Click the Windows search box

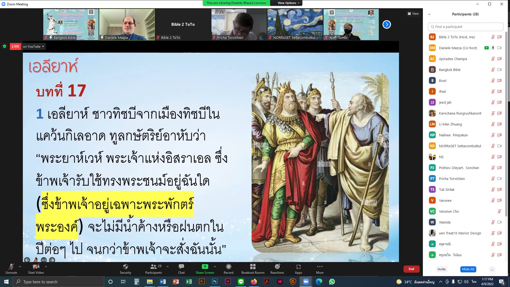click(58, 282)
